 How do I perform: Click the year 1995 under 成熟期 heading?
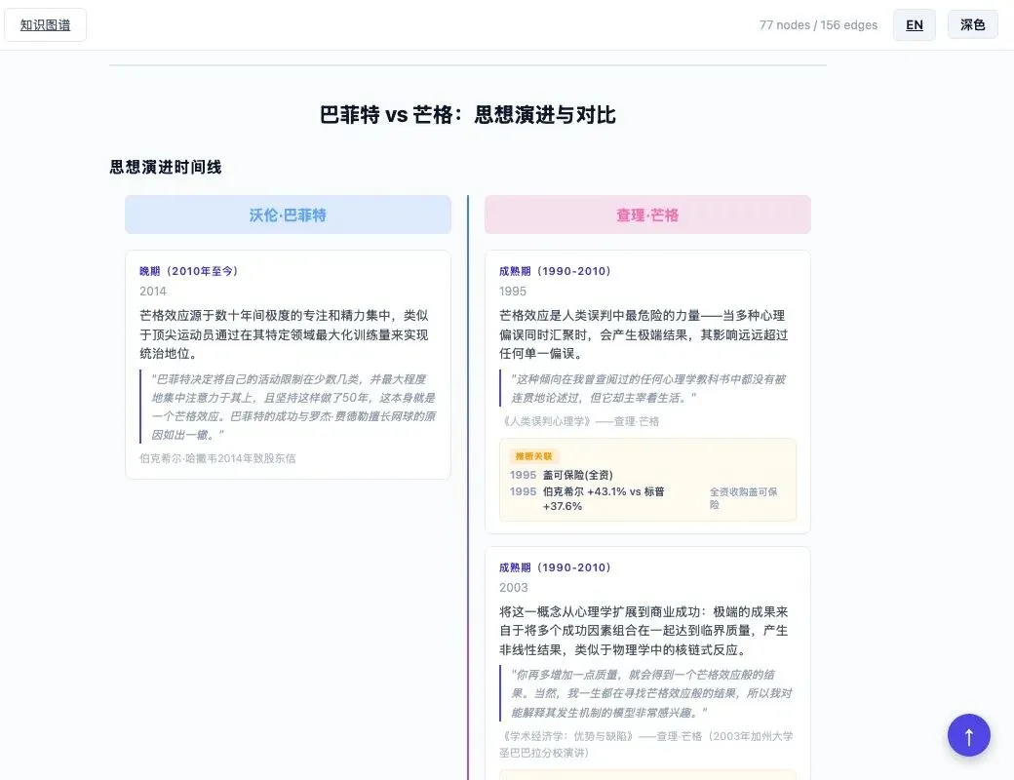coord(513,292)
